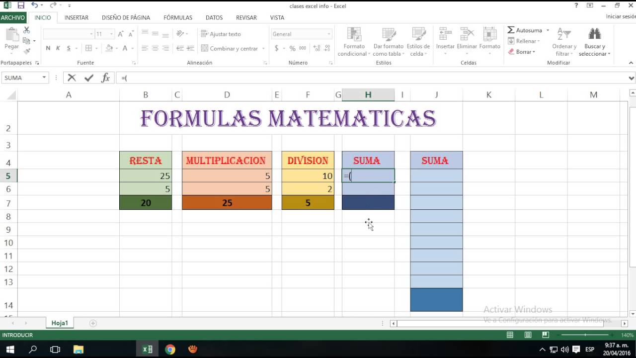Image resolution: width=636 pixels, height=358 pixels.
Task: Toggle bold N formatting button
Action: pyautogui.click(x=48, y=48)
